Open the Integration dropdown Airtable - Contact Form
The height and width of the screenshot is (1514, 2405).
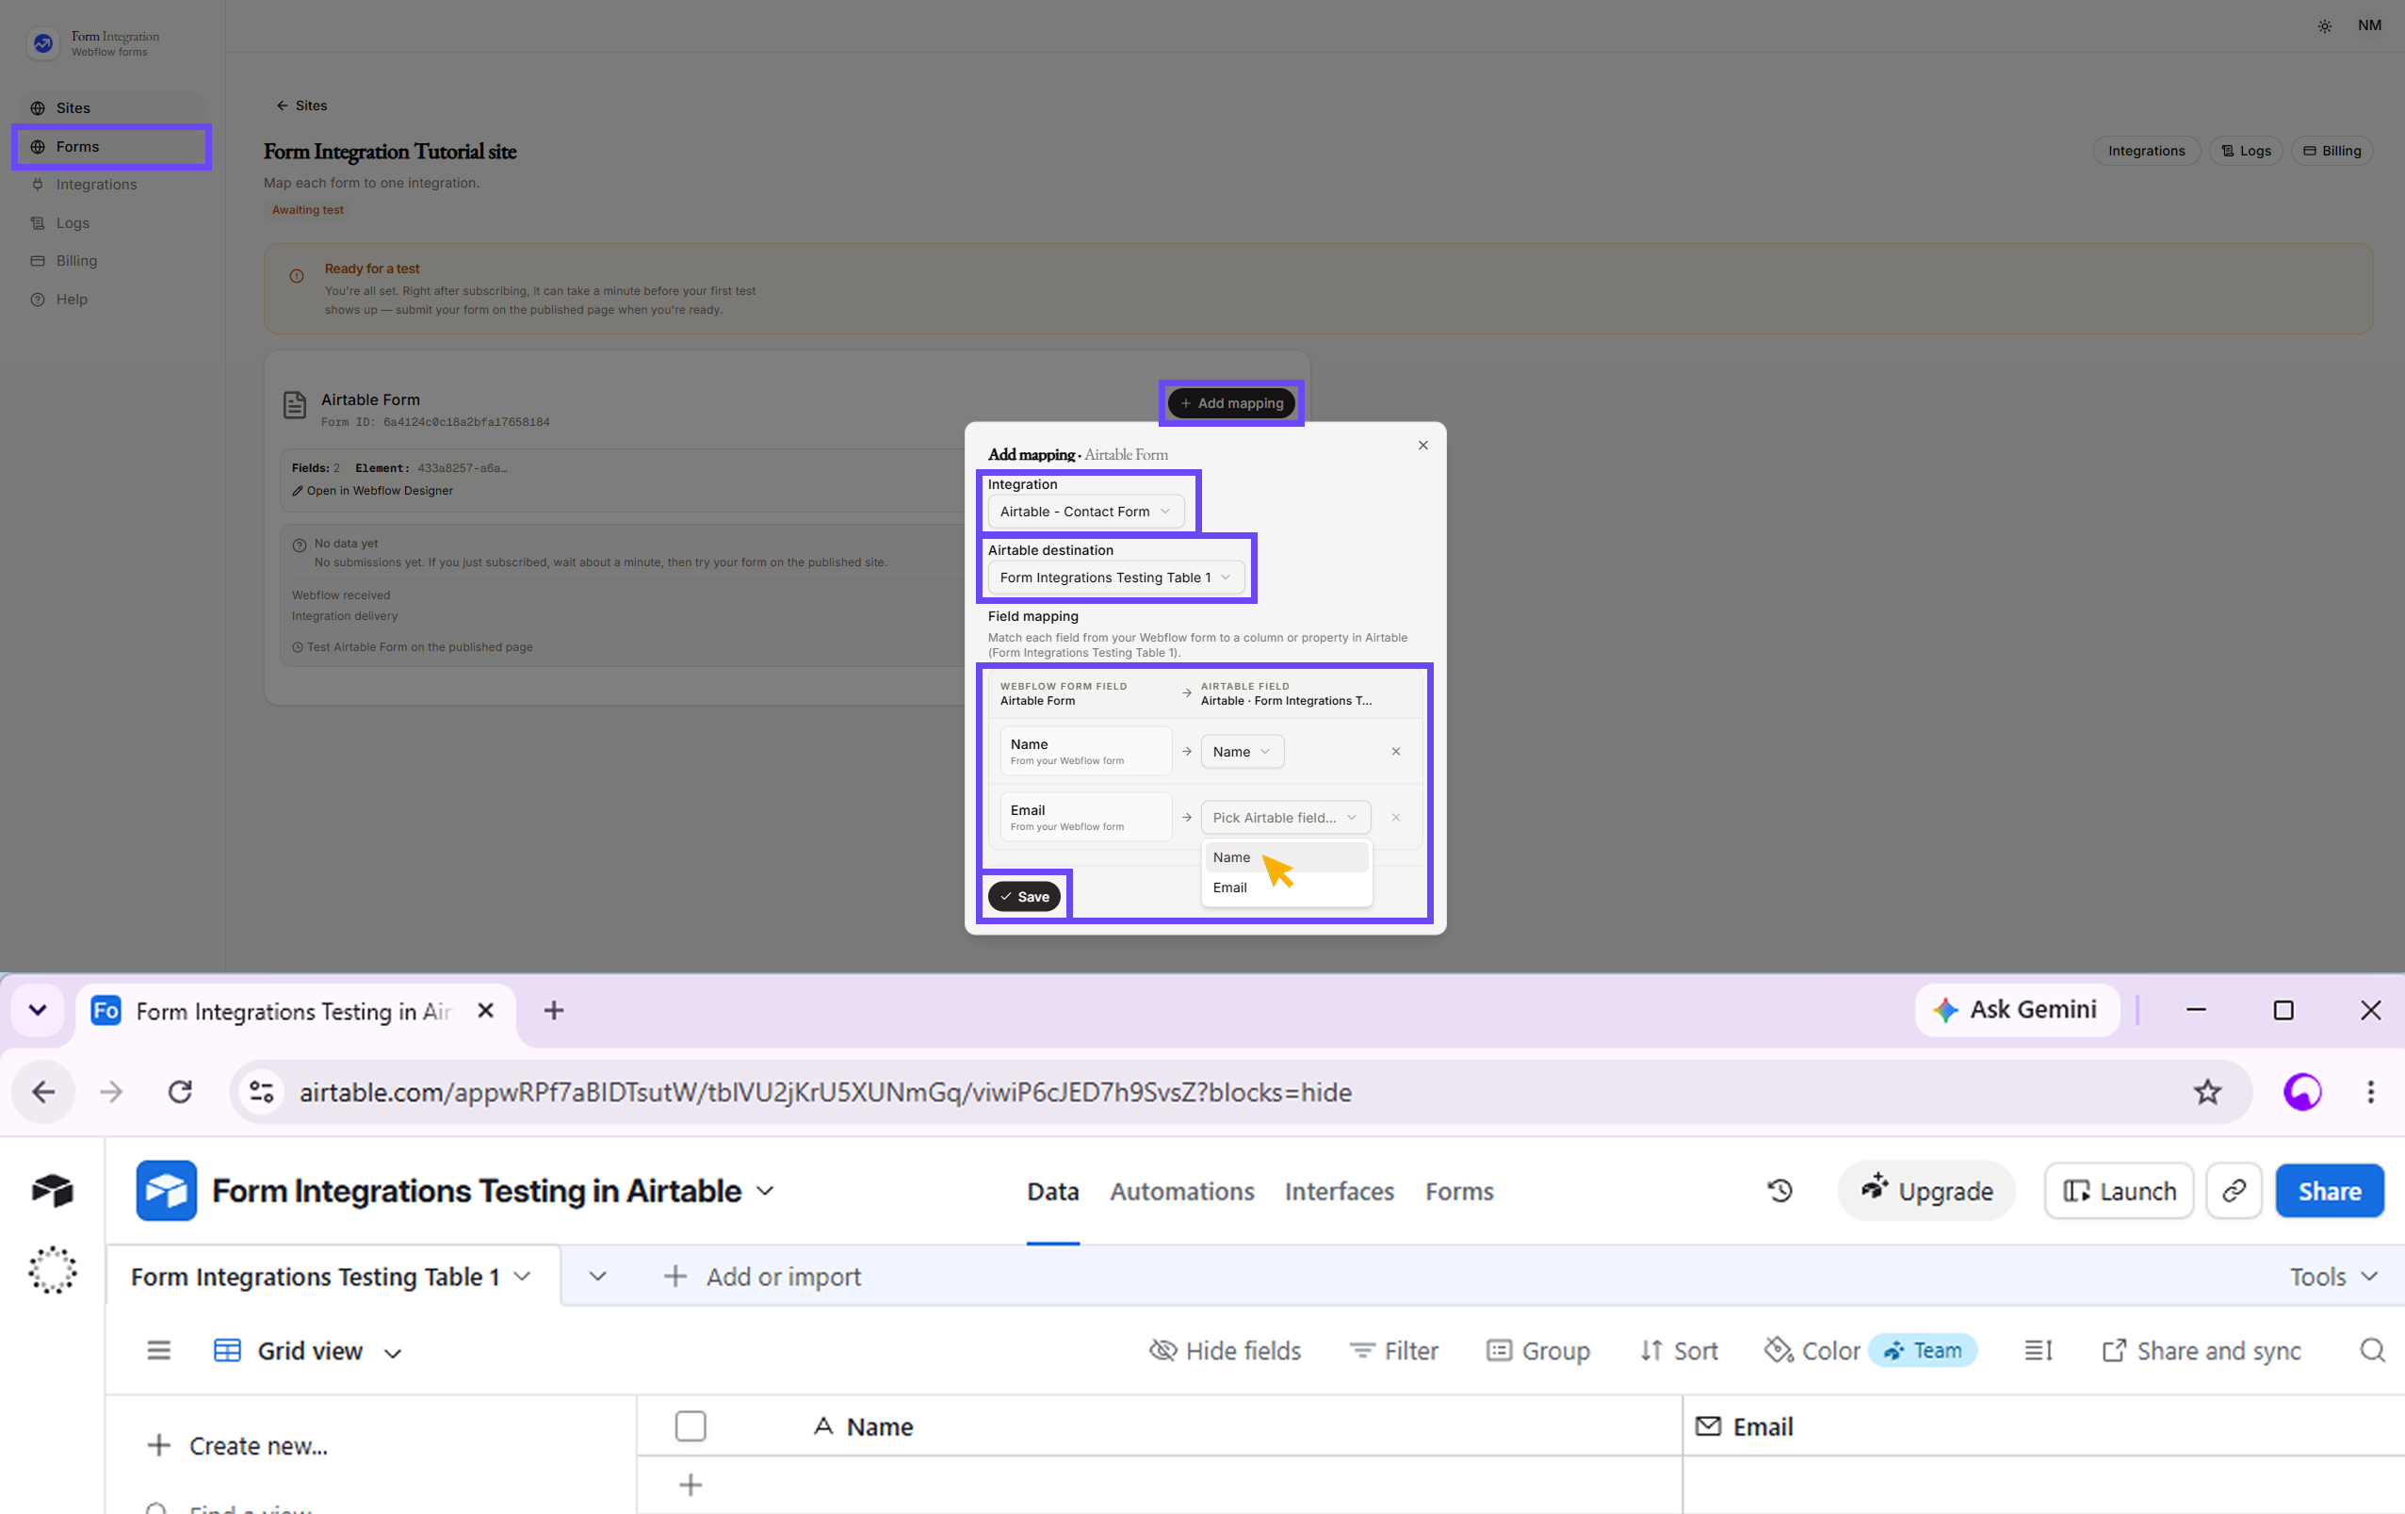click(1084, 512)
